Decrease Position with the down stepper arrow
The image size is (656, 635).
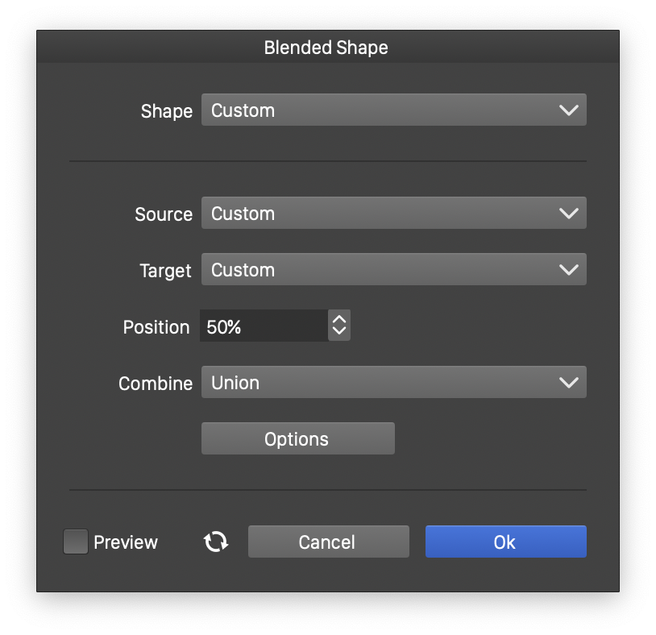click(x=339, y=332)
